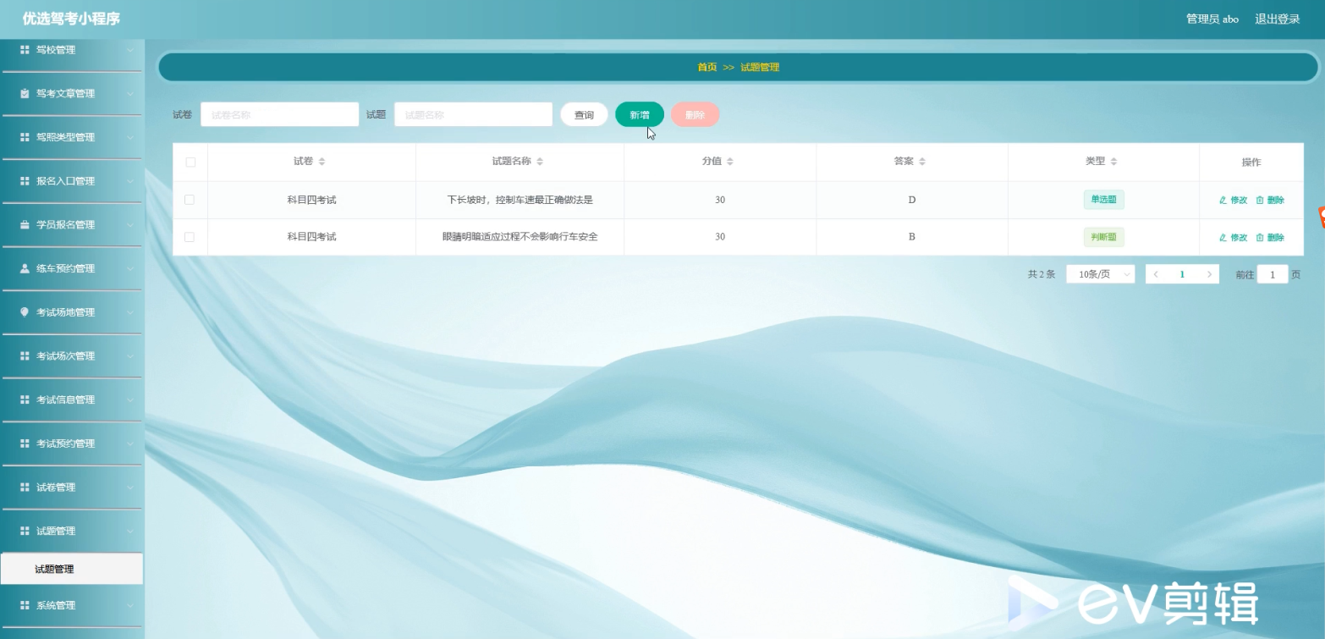
Task: Click the 优选驾考小程序 title
Action: 71,18
